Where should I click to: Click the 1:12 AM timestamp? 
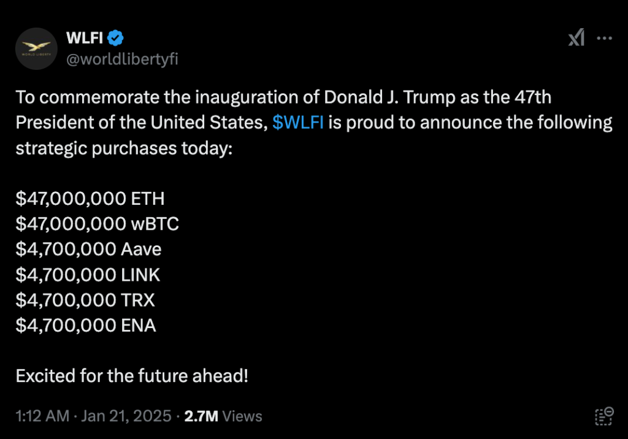[x=42, y=416]
